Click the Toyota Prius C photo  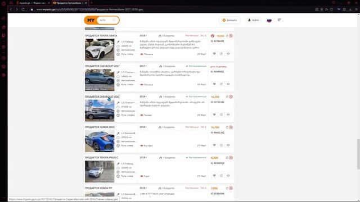pos(100,172)
